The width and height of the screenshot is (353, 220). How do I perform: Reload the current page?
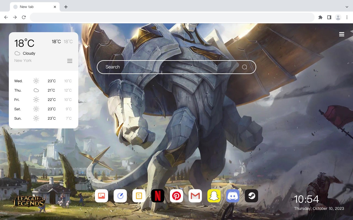point(24,17)
